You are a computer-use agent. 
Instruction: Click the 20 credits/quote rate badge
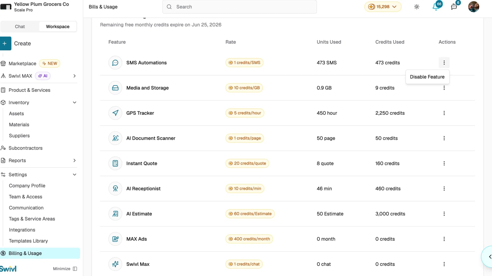[247, 163]
